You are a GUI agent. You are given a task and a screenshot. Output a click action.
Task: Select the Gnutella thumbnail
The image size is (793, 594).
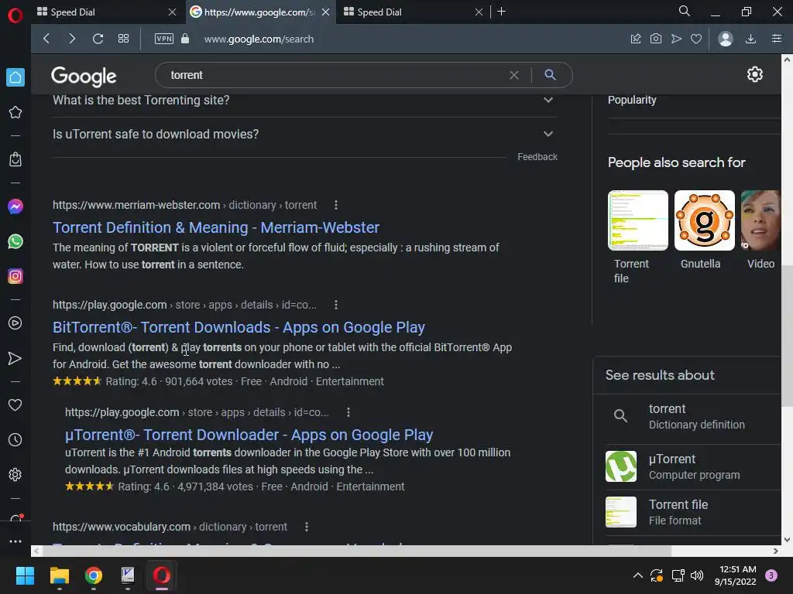[705, 220]
